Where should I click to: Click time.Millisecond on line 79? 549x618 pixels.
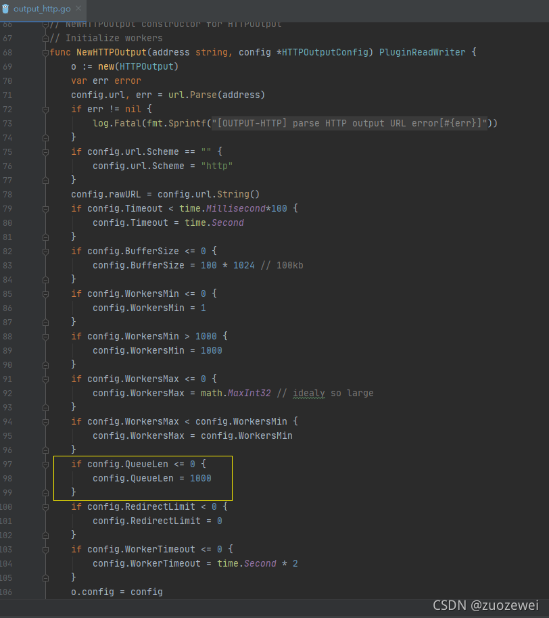coord(222,208)
